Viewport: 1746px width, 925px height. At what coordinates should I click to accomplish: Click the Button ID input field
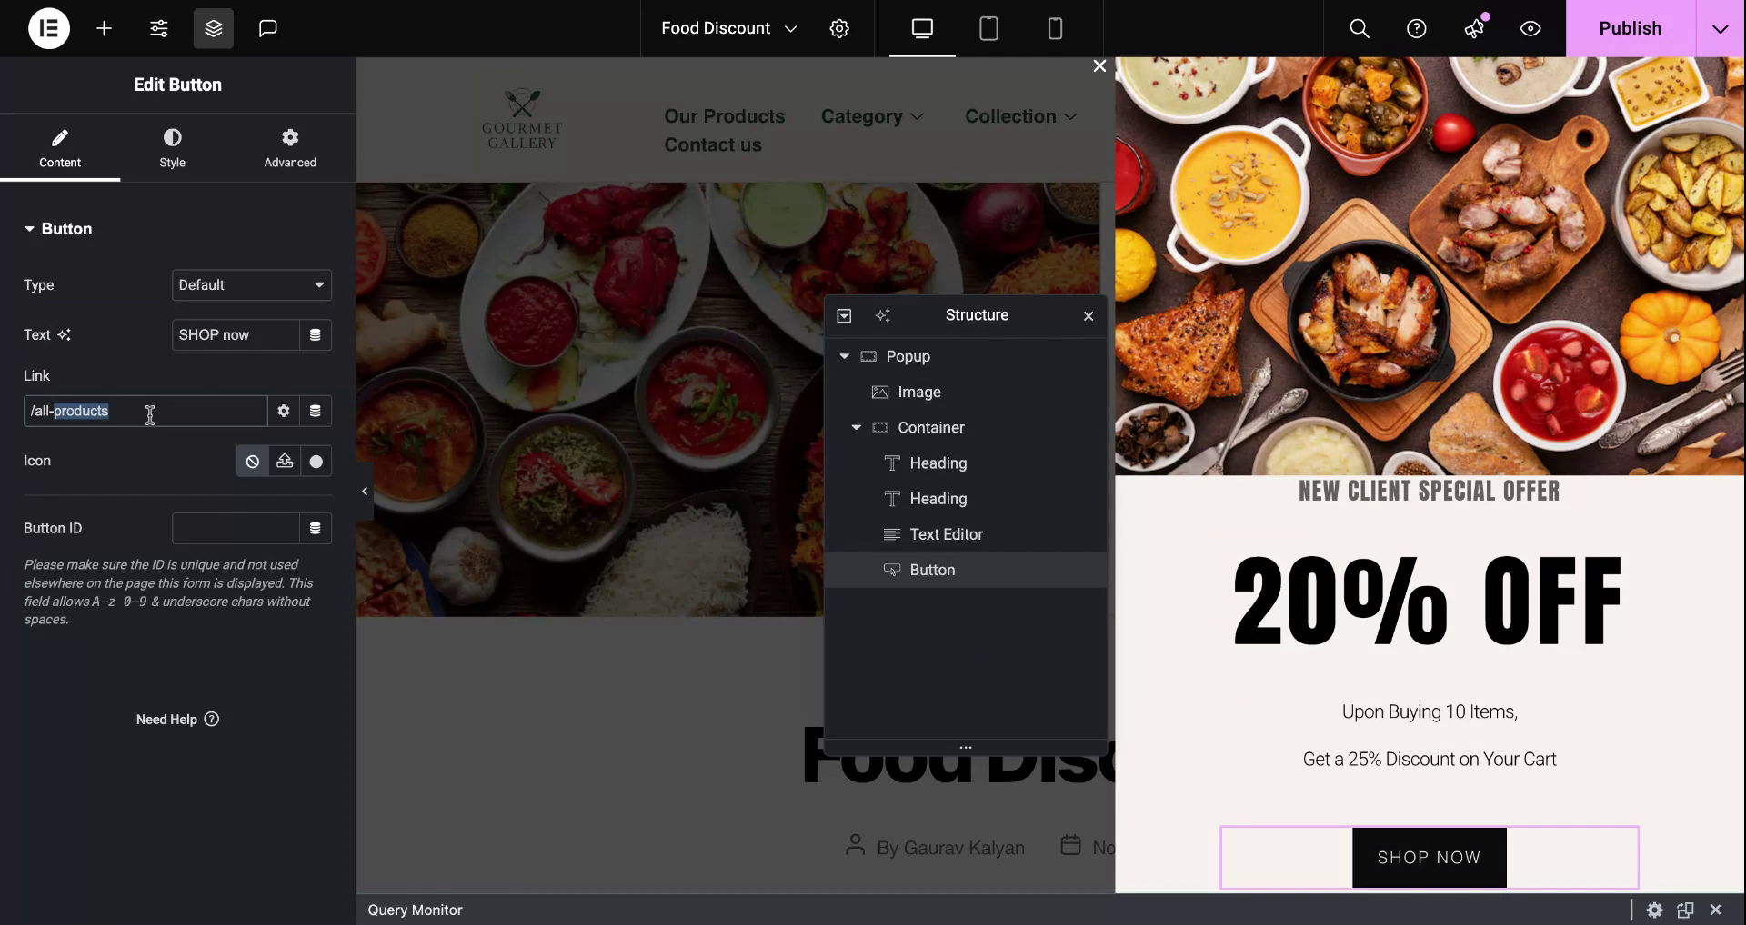[x=236, y=528]
